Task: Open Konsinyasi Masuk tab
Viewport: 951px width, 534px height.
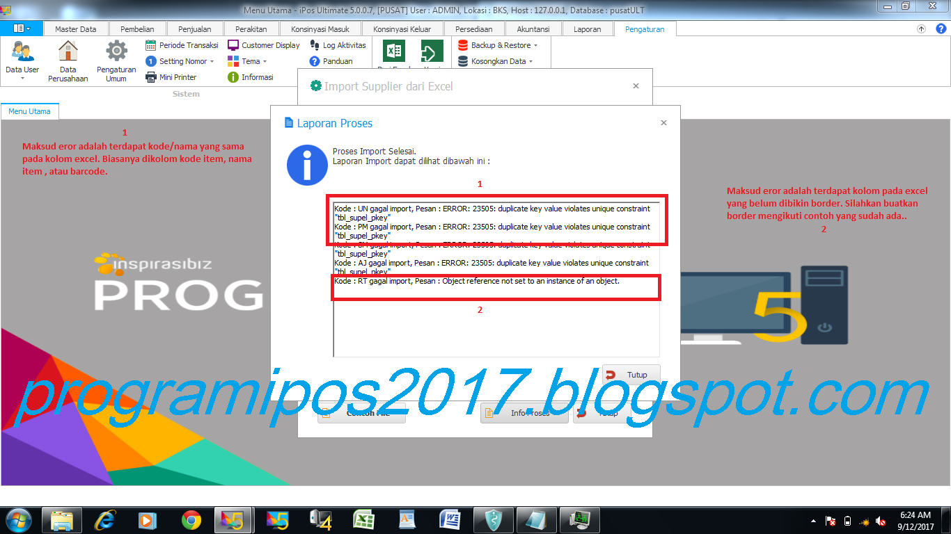Action: (320, 29)
